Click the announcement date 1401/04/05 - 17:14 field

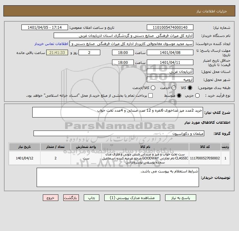click(45, 28)
